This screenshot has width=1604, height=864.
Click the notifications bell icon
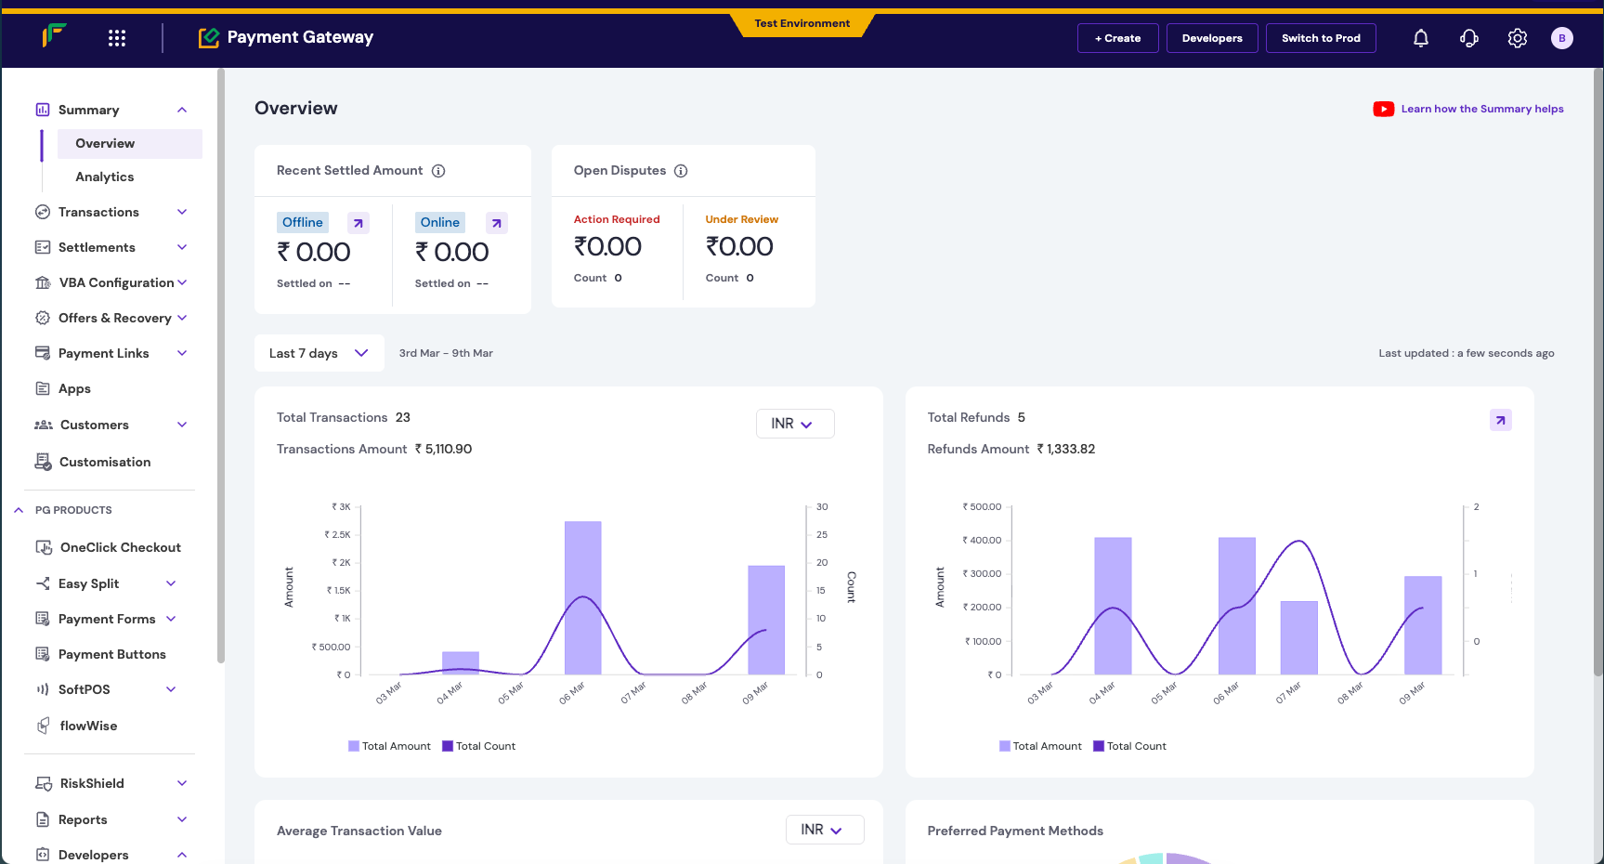coord(1421,38)
